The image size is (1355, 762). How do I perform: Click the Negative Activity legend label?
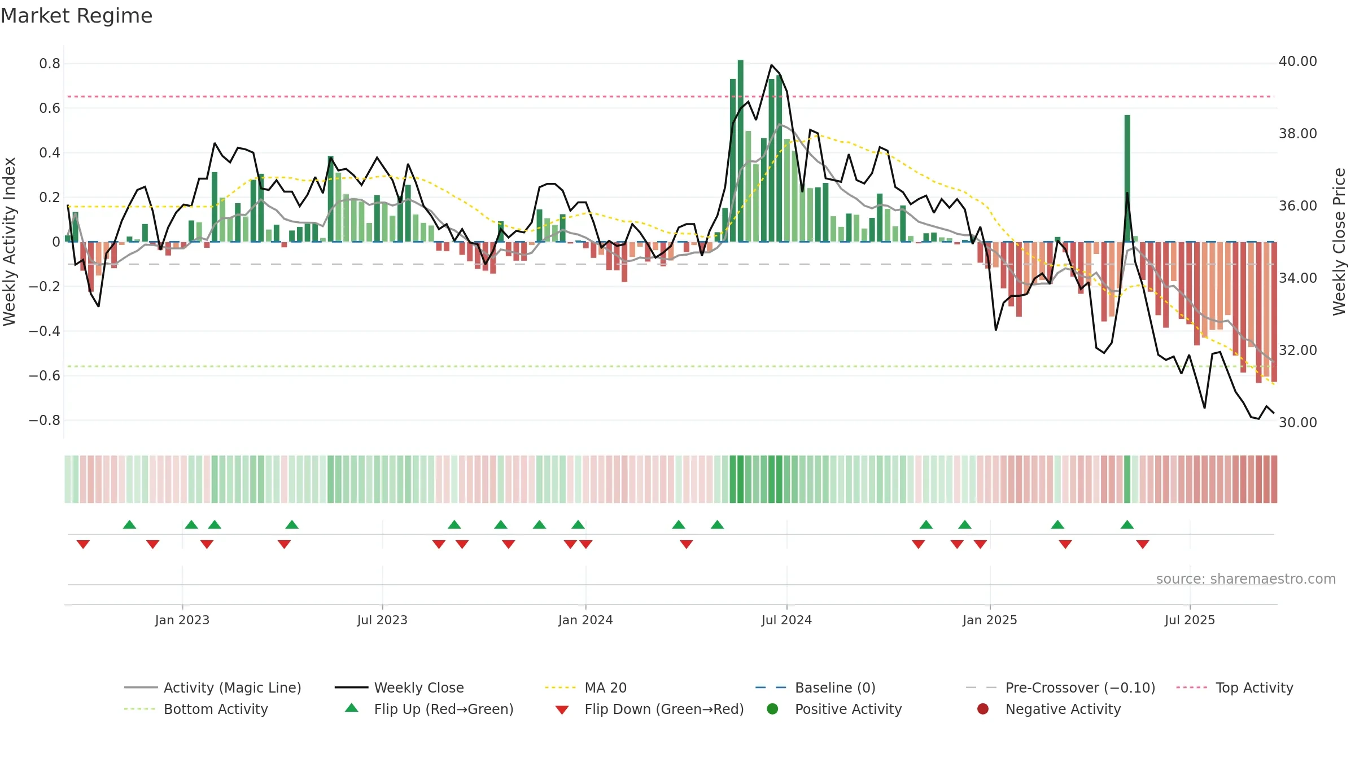tap(1063, 709)
